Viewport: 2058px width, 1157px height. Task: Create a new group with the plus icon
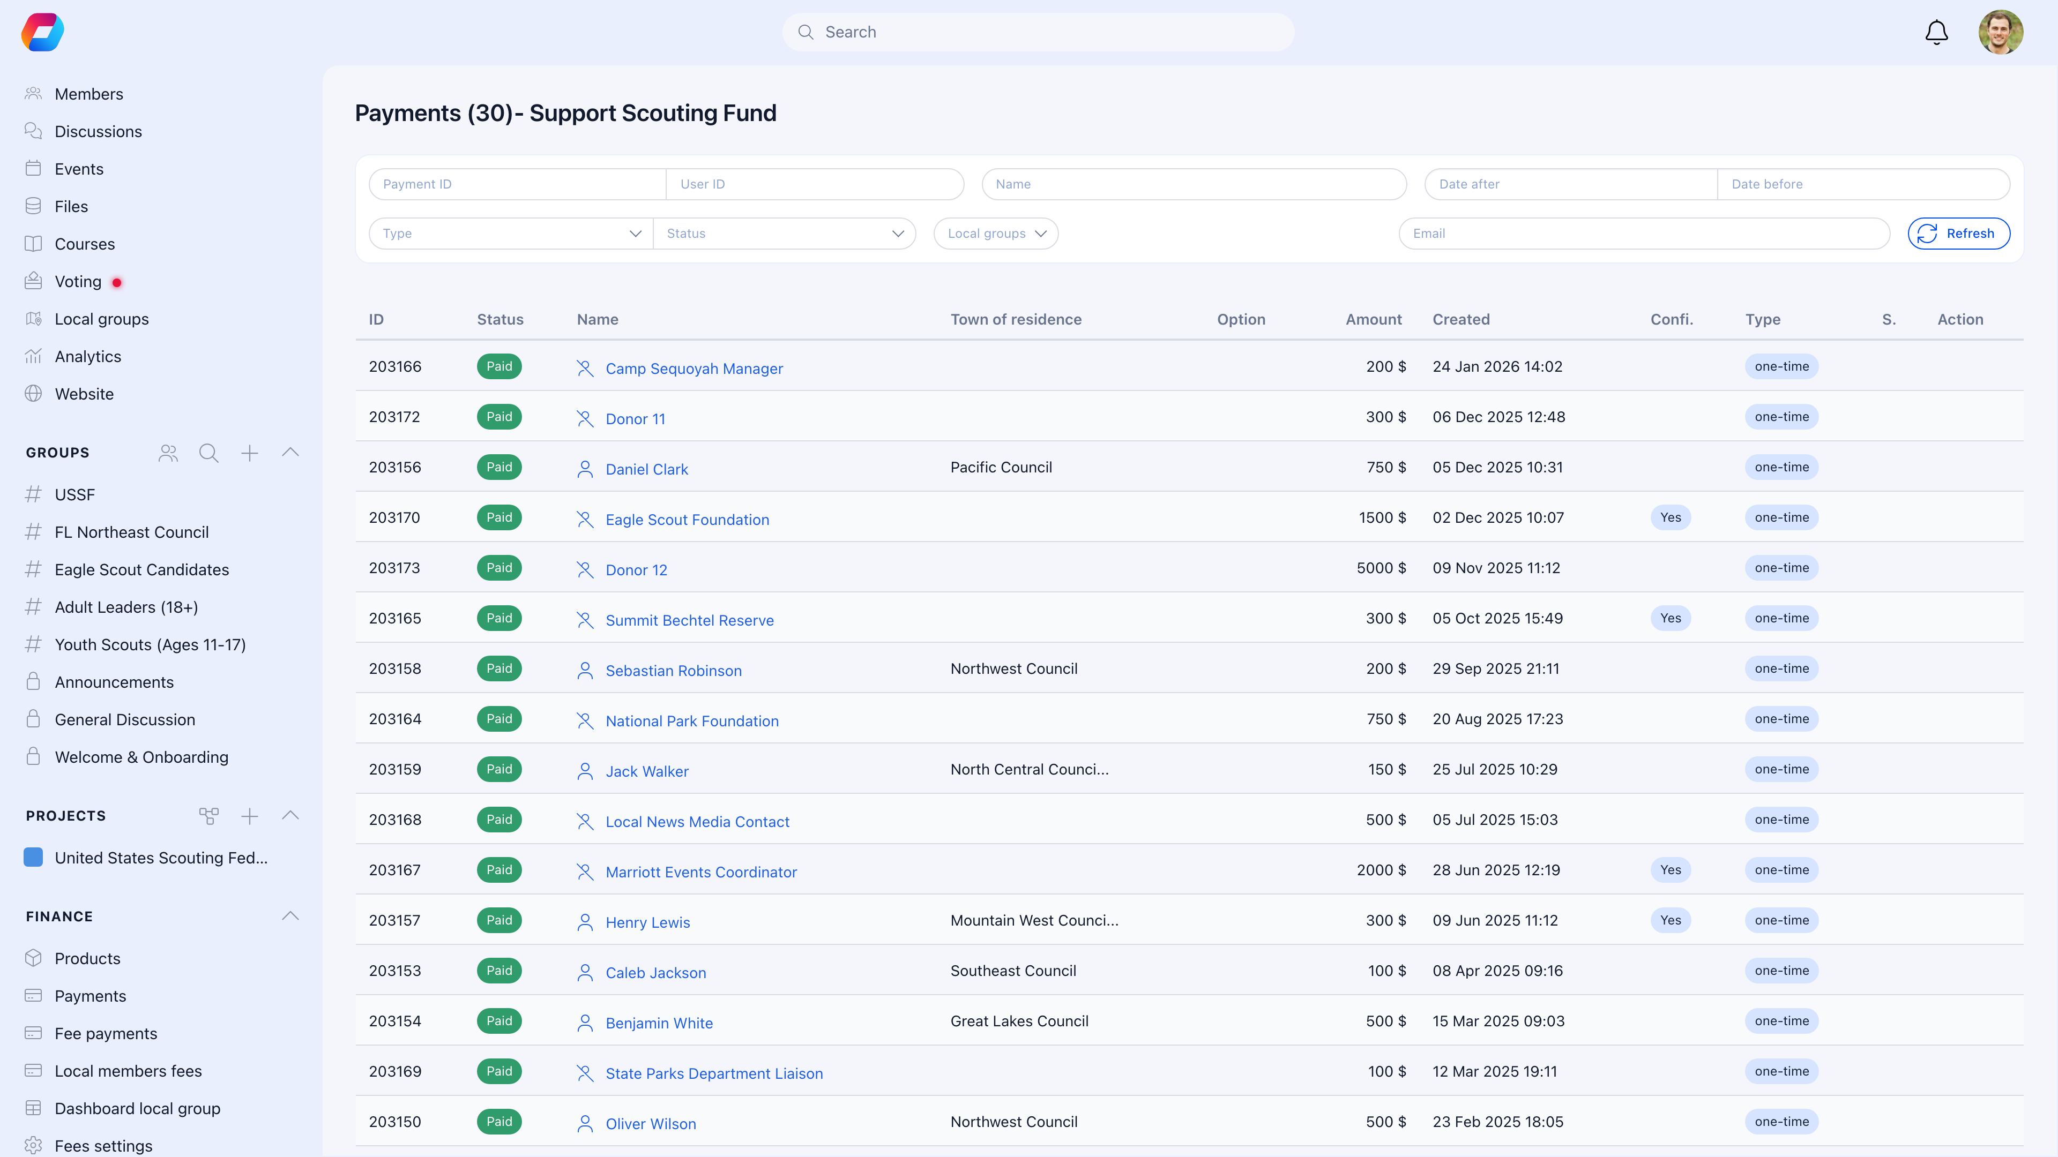[x=249, y=452]
